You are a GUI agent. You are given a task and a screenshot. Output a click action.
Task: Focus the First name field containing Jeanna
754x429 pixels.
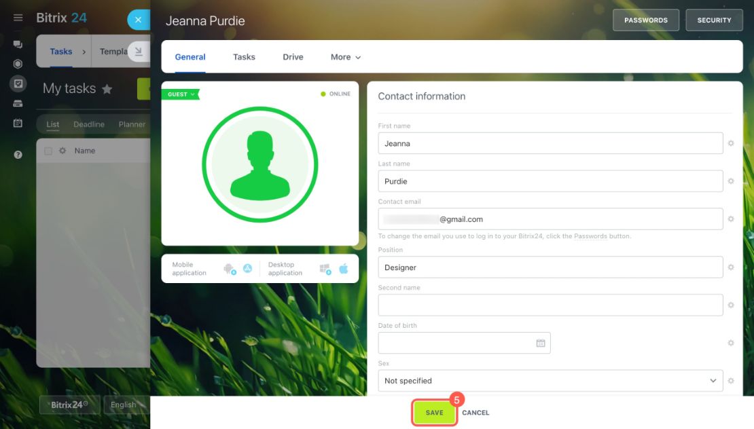[550, 143]
